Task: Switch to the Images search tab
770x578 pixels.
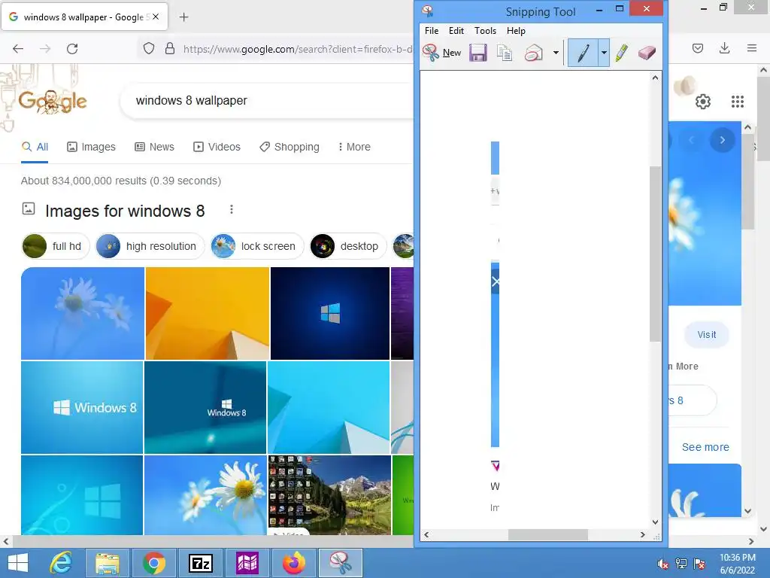Action: (x=91, y=147)
